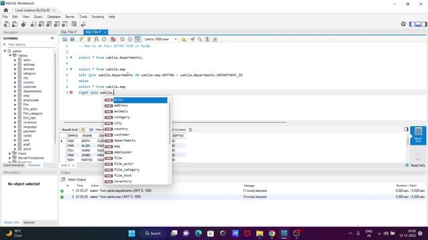This screenshot has height=240, width=428.
Task: Create a new SQL tab icon
Action: pyautogui.click(x=7, y=24)
